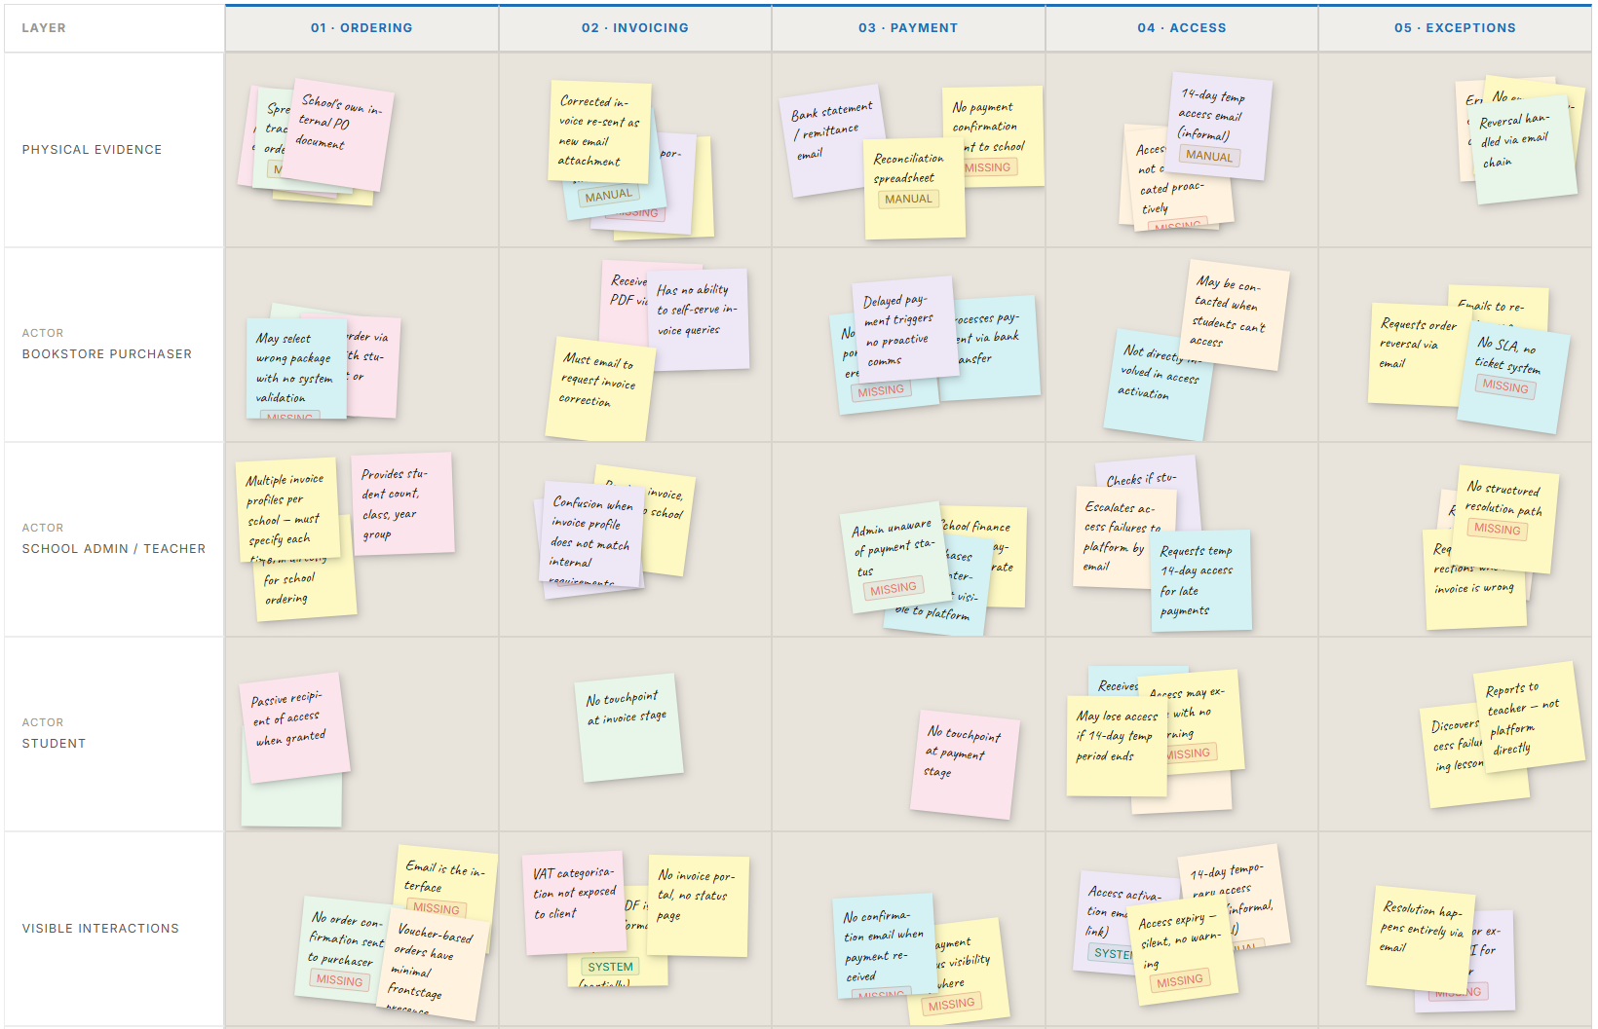Click MISSING tag on No order confirmation note
This screenshot has height=1029, width=1598.
click(x=339, y=980)
